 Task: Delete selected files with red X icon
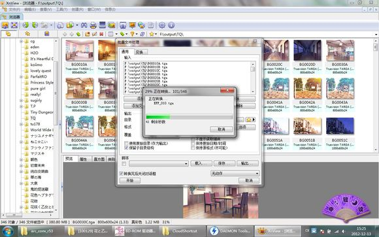[x=101, y=34]
